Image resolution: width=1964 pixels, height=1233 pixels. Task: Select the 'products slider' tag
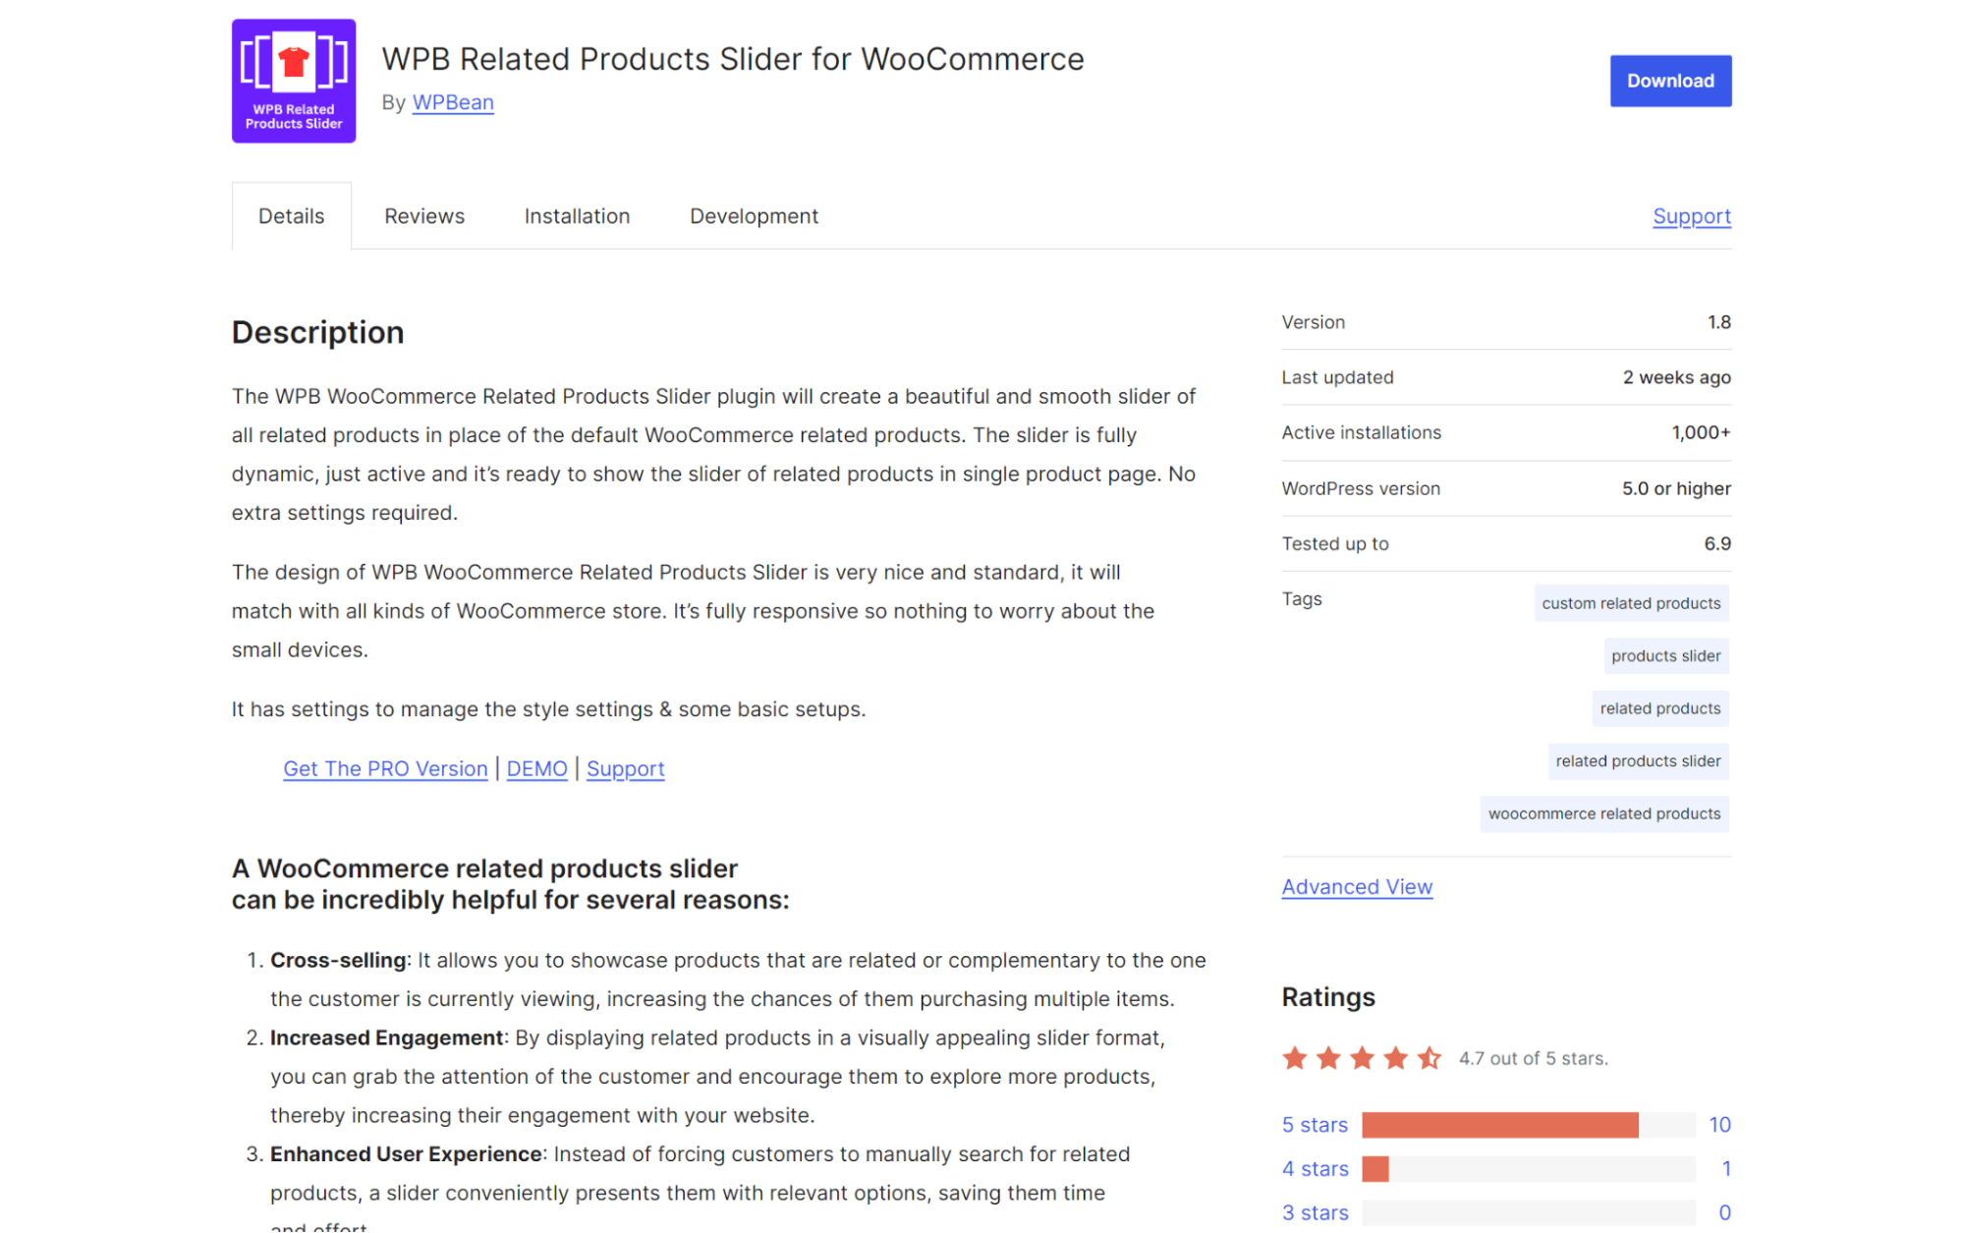(1665, 655)
